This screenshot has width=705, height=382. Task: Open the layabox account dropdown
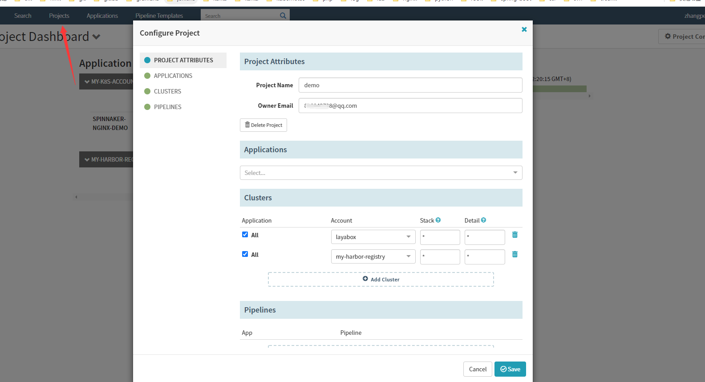(373, 237)
